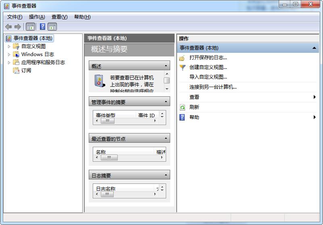Click the 打开保存的日志 folder icon
Viewport: 323px width, 225px height.
pos(182,58)
